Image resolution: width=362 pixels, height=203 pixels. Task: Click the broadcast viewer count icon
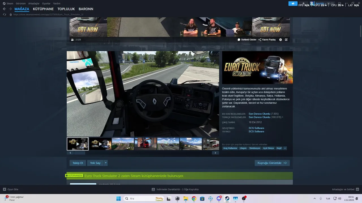coord(73,40)
